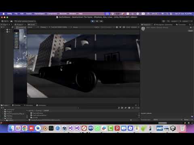This screenshot has width=194, height=145.
Task: Open the Unity Version Control dropdown
Action: coord(25,21)
